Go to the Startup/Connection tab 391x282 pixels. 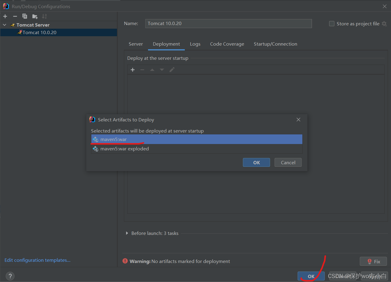coord(276,44)
